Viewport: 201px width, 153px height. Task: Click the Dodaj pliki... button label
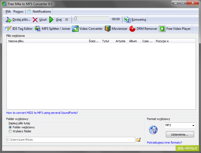[x=21, y=20]
